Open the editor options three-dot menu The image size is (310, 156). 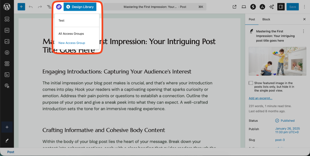(304, 7)
